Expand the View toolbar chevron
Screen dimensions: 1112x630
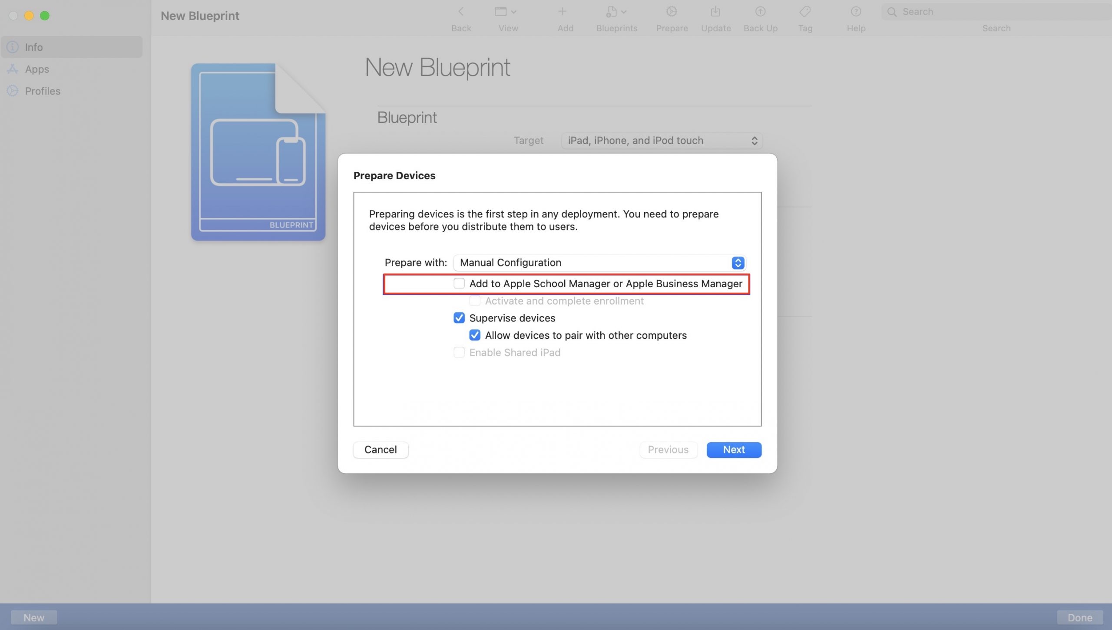click(x=513, y=12)
